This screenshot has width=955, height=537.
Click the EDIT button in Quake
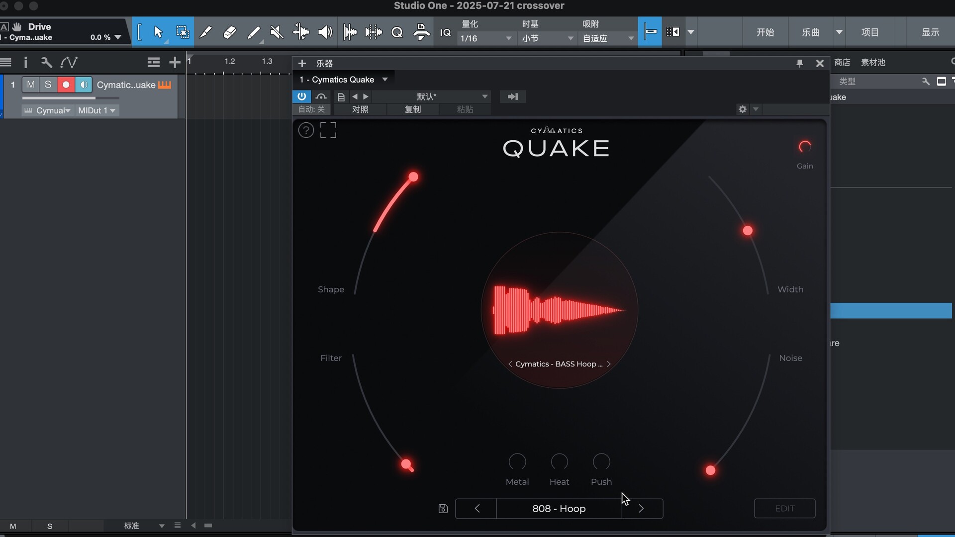[784, 508]
